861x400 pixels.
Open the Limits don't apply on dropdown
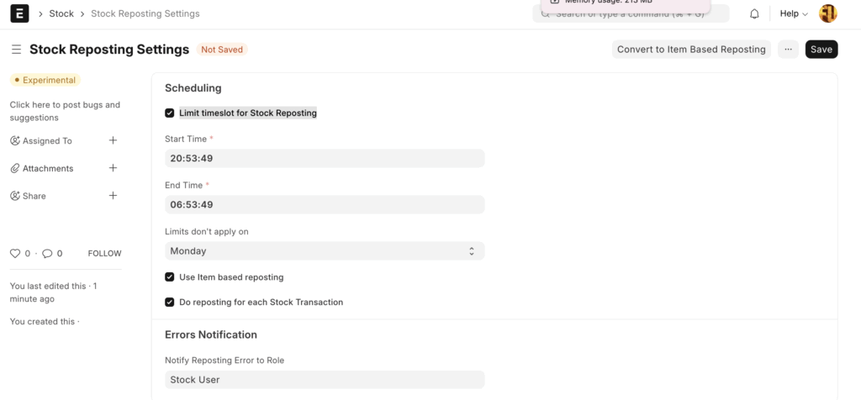pyautogui.click(x=325, y=250)
